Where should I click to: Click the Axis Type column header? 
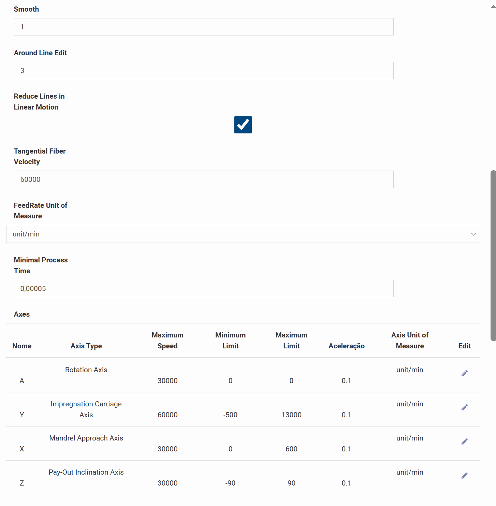coord(86,346)
